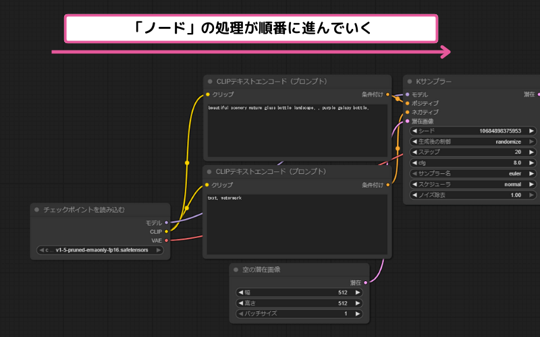Increase the cfg value with right arrow

[531, 162]
